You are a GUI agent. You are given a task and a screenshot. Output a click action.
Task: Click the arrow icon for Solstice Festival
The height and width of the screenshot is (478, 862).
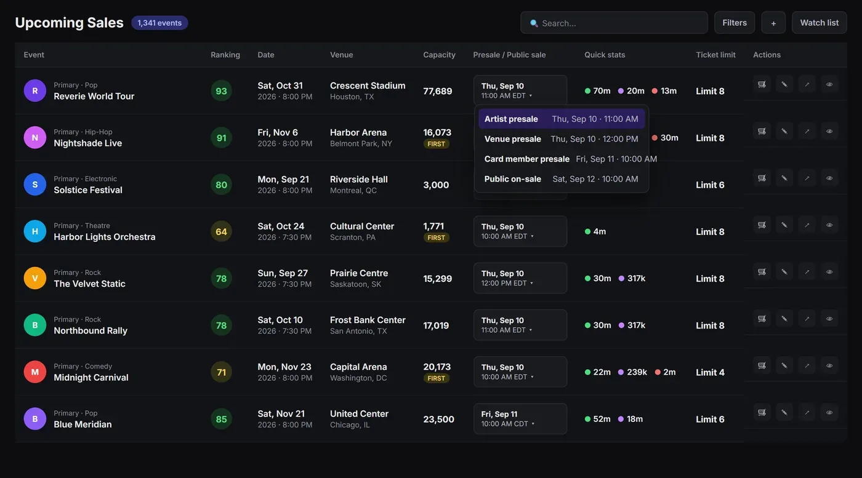tap(807, 178)
